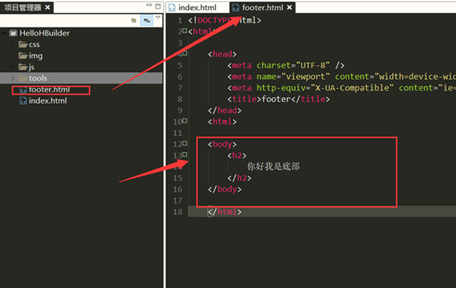
Task: Click the tools folder icon
Action: 23,78
